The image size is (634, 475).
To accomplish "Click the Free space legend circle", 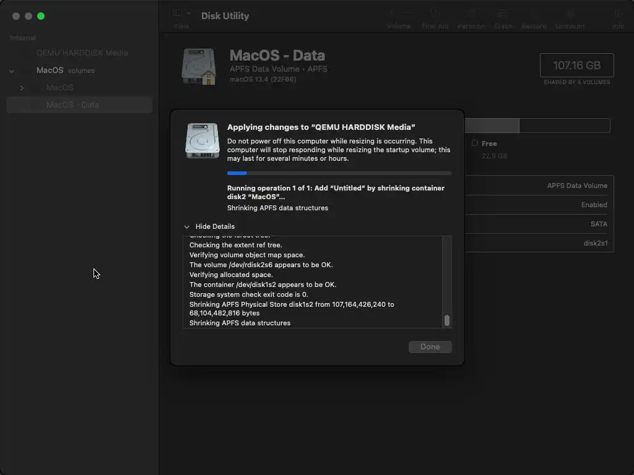I will click(x=475, y=143).
